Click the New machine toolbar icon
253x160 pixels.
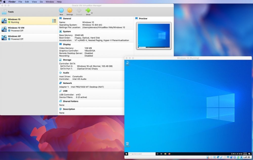[x=61, y=10]
